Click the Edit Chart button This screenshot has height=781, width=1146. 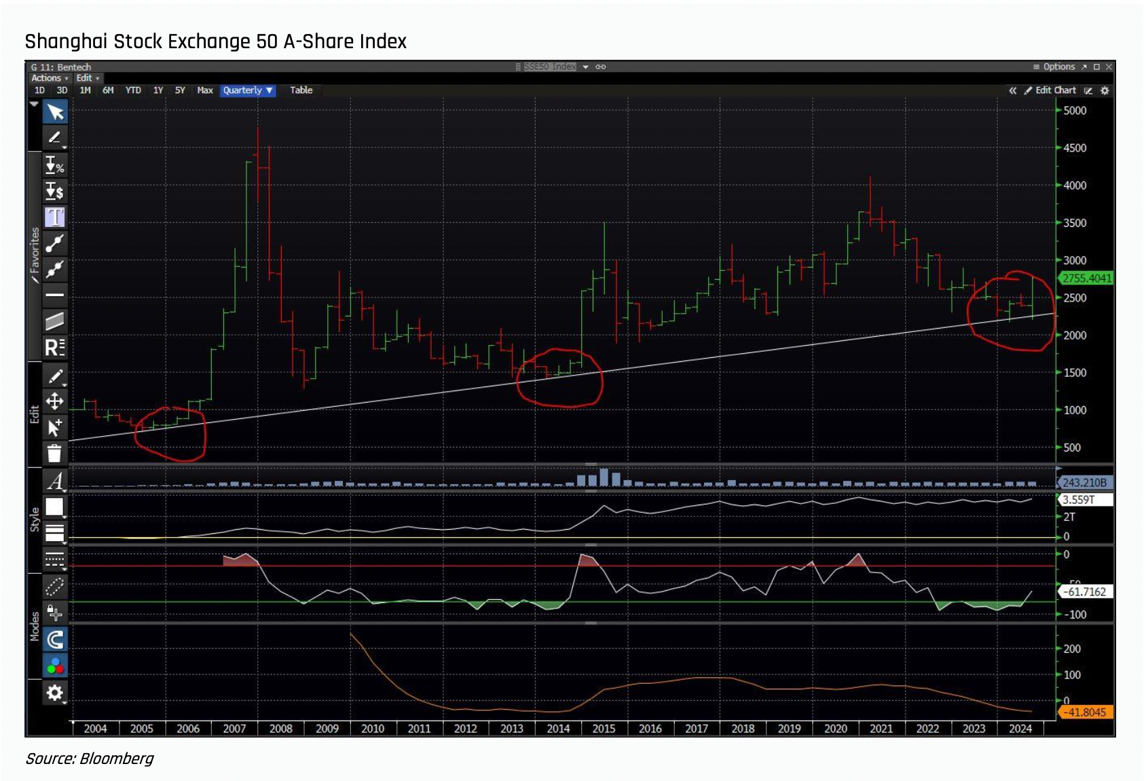point(1050,90)
